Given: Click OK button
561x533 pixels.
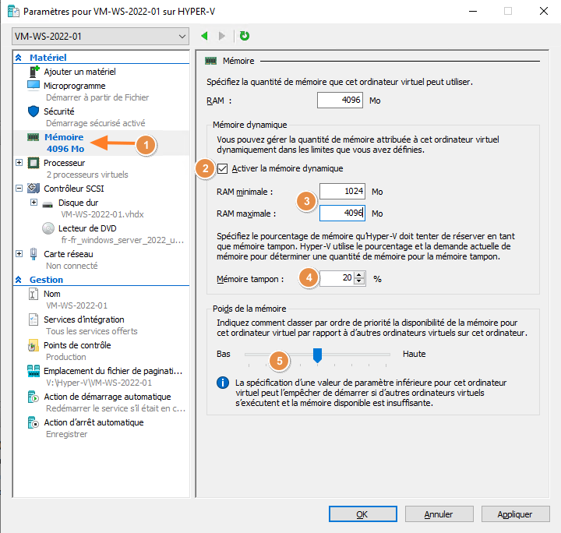Looking at the screenshot, I should tap(363, 514).
